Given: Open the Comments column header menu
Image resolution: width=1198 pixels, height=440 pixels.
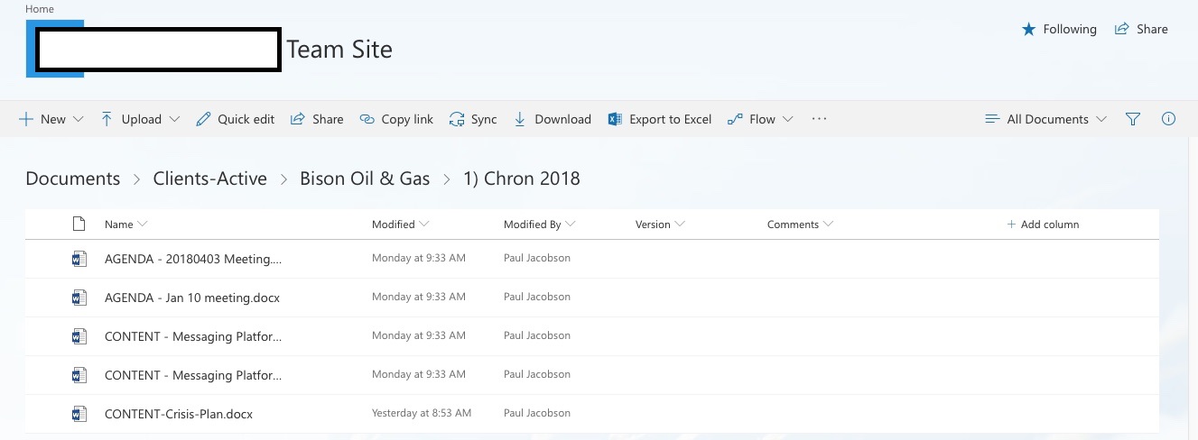Looking at the screenshot, I should point(800,225).
